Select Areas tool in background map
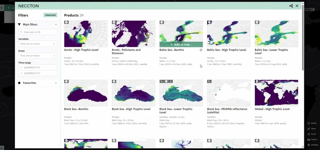The image size is (320, 150). (312, 134)
